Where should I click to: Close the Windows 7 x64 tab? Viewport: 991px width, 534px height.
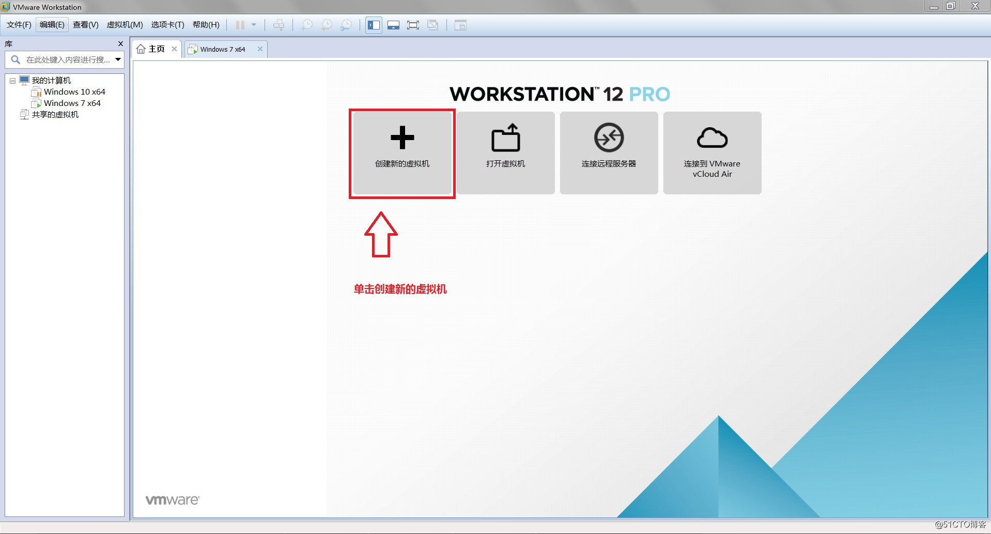click(x=260, y=49)
